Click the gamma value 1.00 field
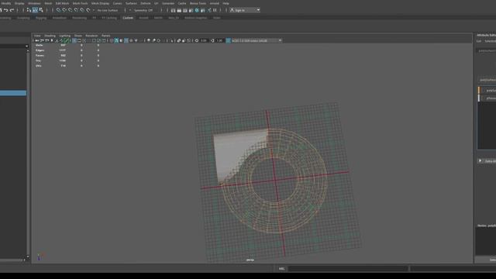 [220, 40]
